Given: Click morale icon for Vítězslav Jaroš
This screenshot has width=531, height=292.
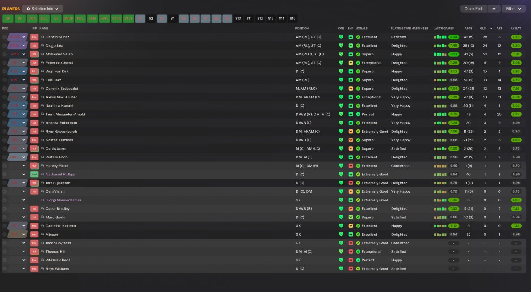Looking at the screenshot, I should (x=358, y=260).
